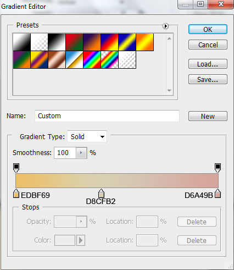Open the Gradient Type dropdown
The image size is (234, 270).
click(87, 136)
